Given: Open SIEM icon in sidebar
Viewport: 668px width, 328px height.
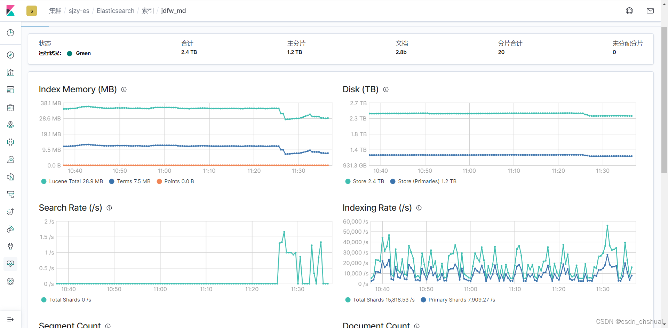Looking at the screenshot, I should click(x=10, y=229).
